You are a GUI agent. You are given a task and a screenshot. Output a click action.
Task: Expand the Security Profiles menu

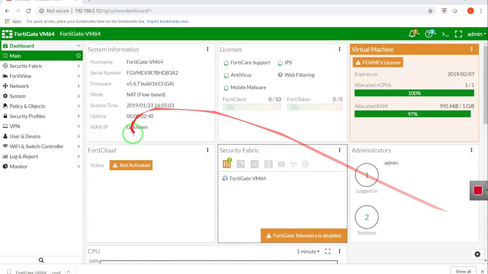coord(41,116)
